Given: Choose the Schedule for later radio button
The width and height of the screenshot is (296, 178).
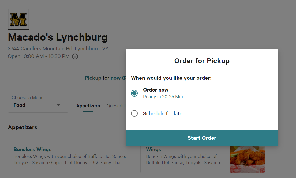Looking at the screenshot, I should click(134, 113).
